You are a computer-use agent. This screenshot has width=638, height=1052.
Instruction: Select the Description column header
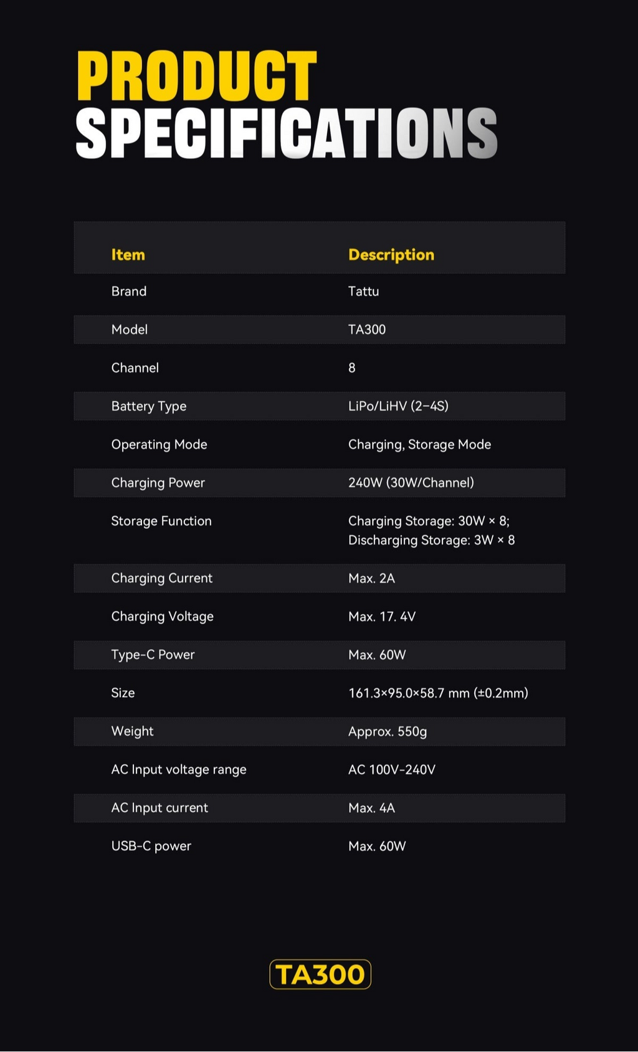tap(391, 255)
